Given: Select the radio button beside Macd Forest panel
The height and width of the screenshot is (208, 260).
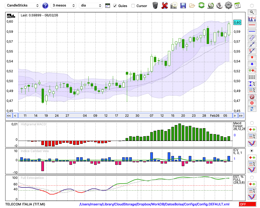Looking at the screenshot, I should tap(252, 123).
